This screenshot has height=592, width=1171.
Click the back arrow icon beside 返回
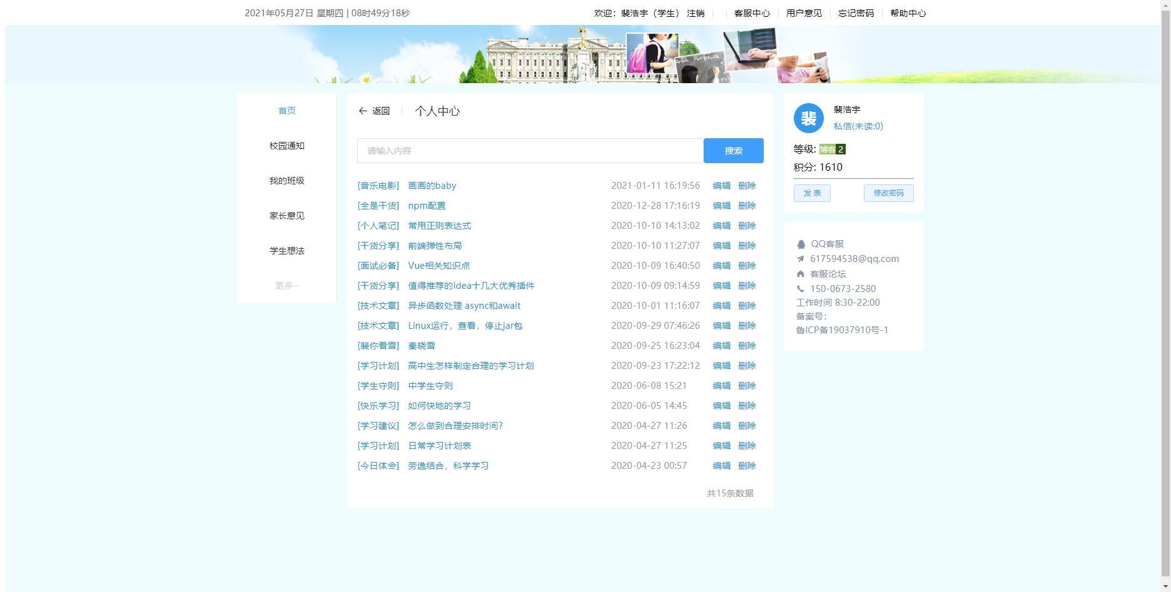[363, 111]
